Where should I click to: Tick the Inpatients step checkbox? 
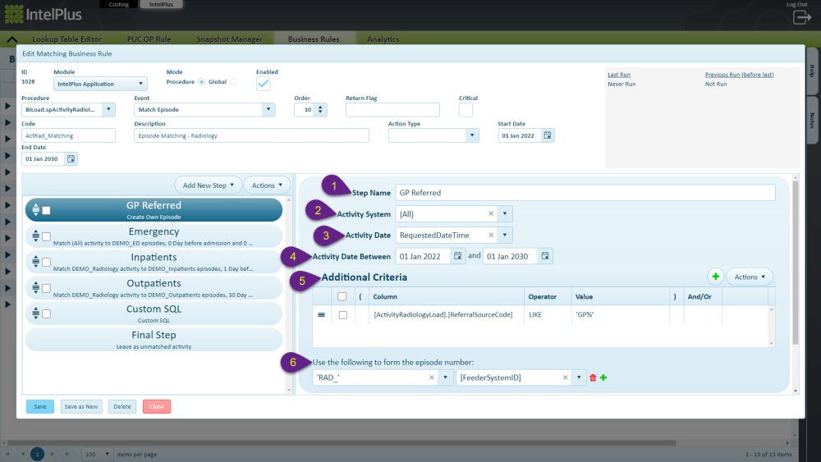point(46,262)
